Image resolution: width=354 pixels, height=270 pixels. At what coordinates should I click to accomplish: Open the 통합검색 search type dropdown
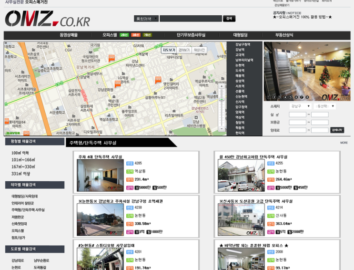click(x=146, y=19)
